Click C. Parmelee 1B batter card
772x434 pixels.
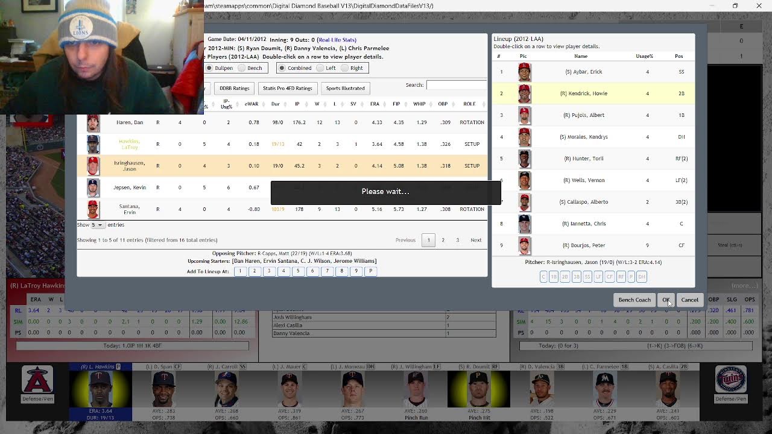tap(604, 392)
